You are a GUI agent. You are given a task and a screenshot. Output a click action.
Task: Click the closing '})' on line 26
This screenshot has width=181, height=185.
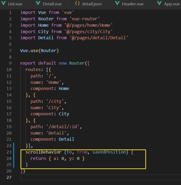(x=23, y=171)
